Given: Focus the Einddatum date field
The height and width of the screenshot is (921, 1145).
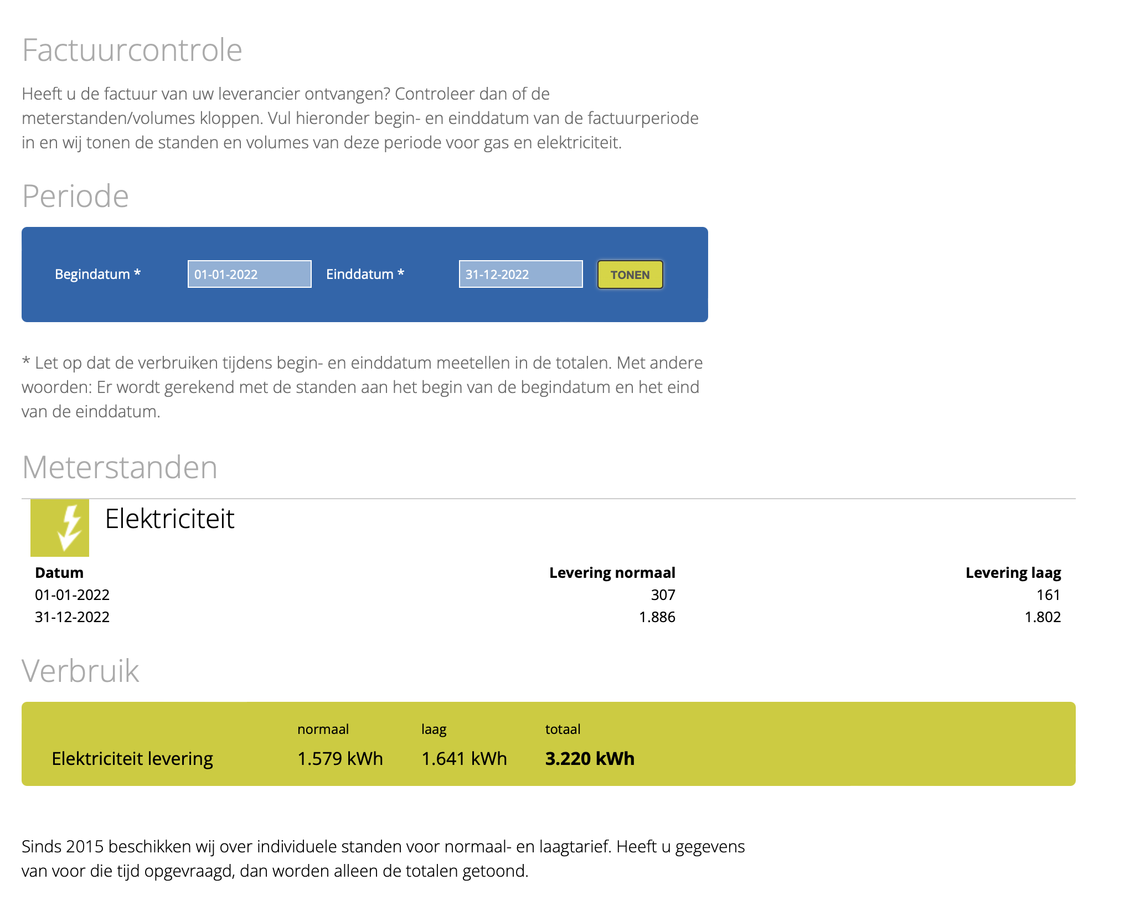Looking at the screenshot, I should 521,274.
